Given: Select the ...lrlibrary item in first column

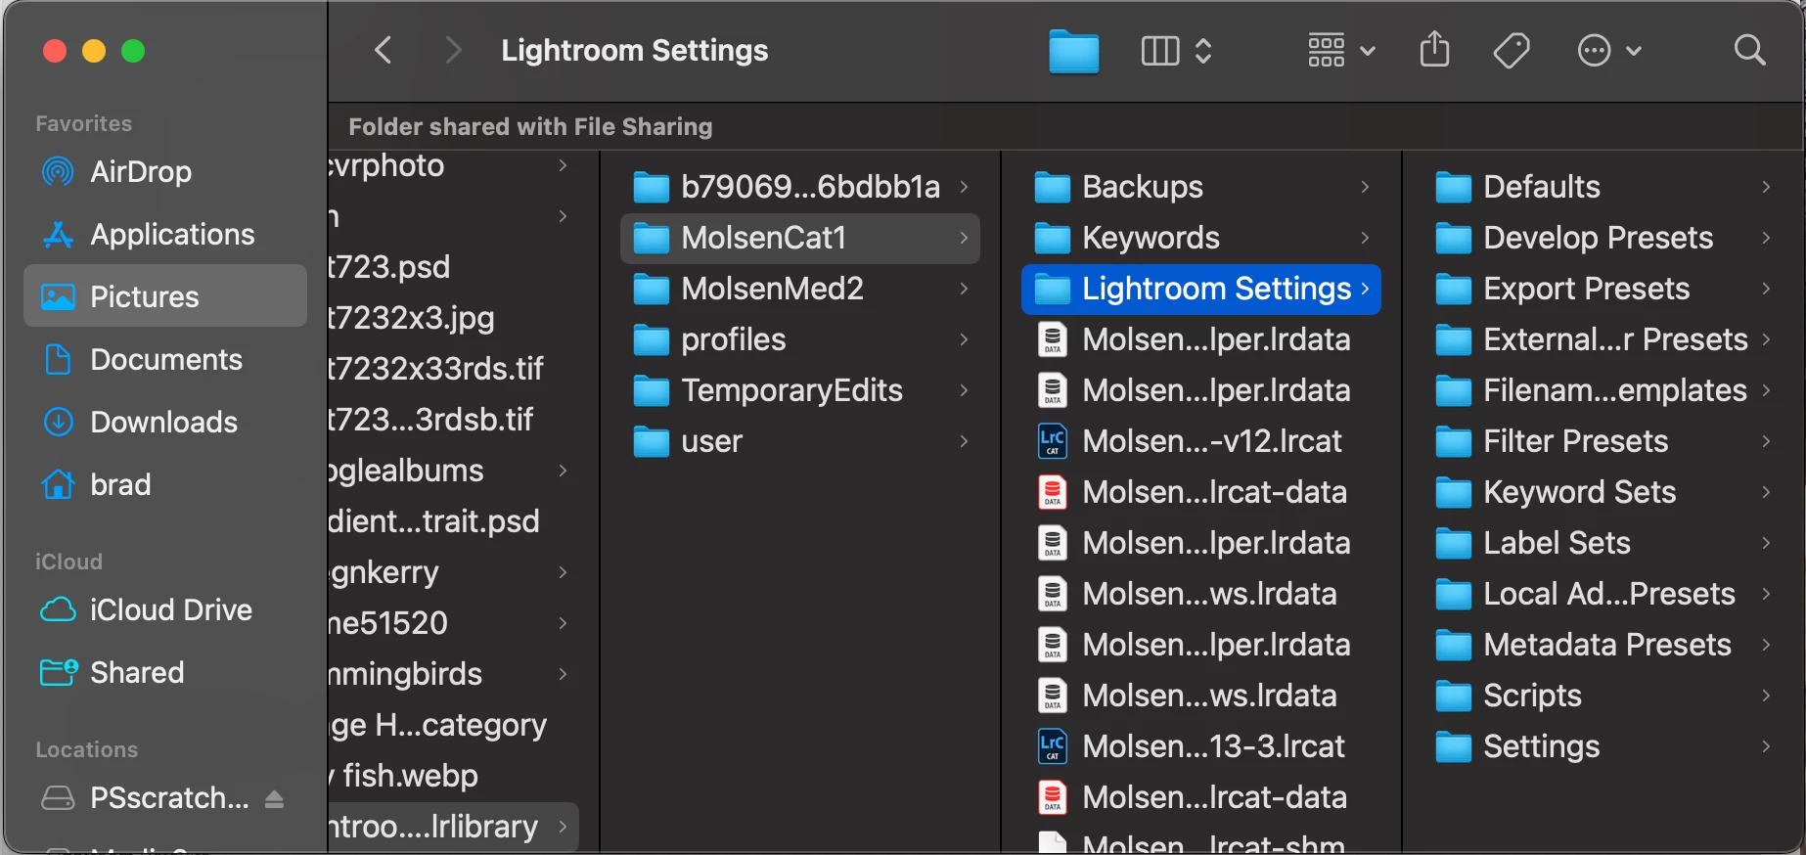Looking at the screenshot, I should coord(453,827).
